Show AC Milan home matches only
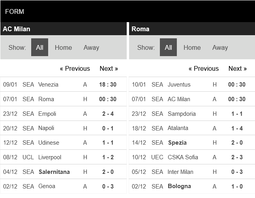The image size is (255, 198). tap(63, 47)
